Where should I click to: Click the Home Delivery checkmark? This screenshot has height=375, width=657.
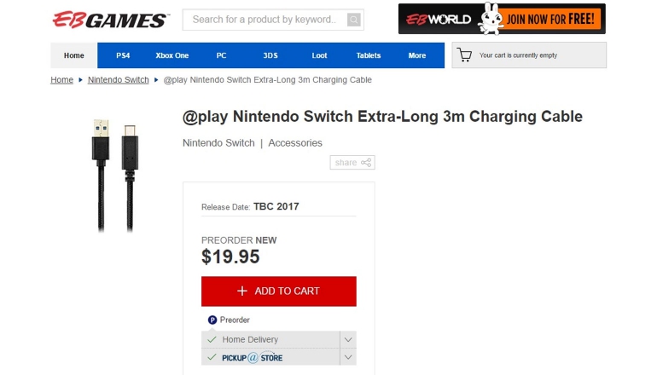(x=212, y=339)
